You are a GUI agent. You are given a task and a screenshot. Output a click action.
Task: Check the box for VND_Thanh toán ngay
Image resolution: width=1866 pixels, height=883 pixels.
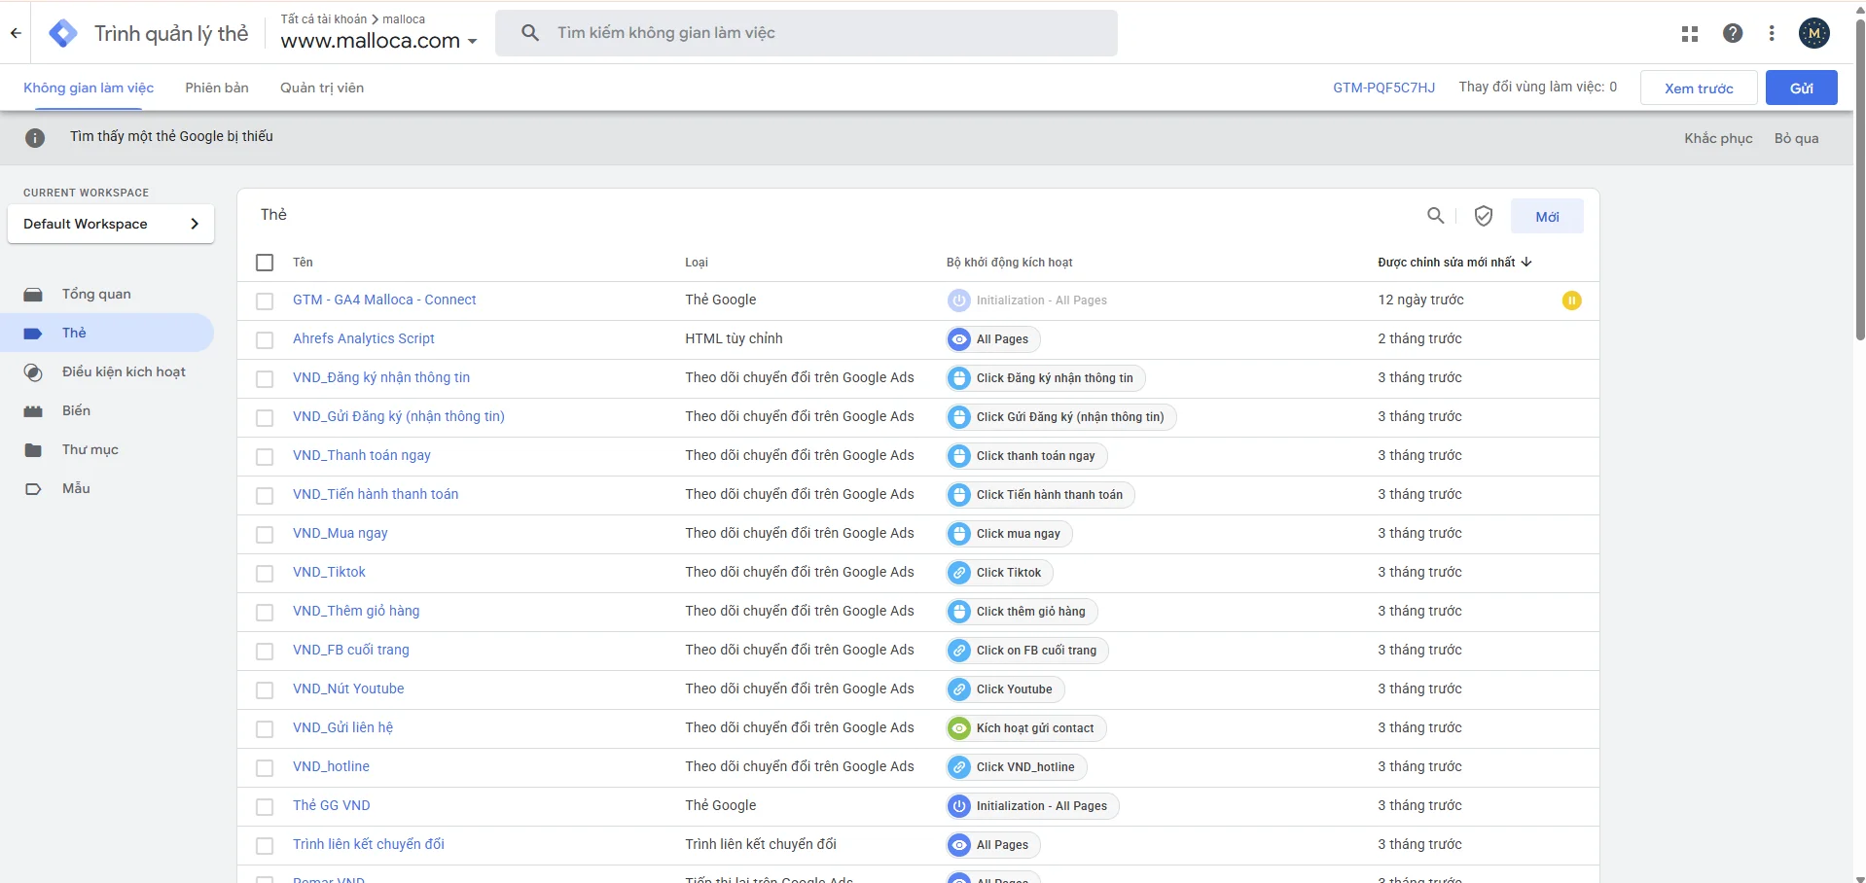tap(265, 457)
